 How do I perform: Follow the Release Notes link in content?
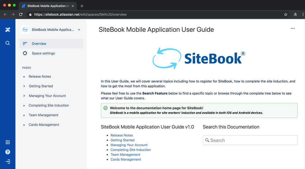click(122, 135)
